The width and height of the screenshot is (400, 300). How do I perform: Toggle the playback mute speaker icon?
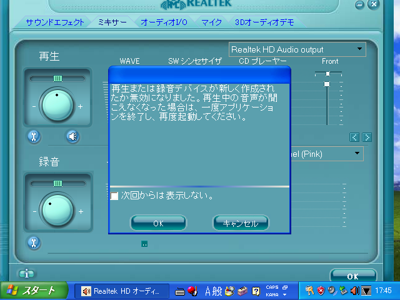tap(73, 136)
